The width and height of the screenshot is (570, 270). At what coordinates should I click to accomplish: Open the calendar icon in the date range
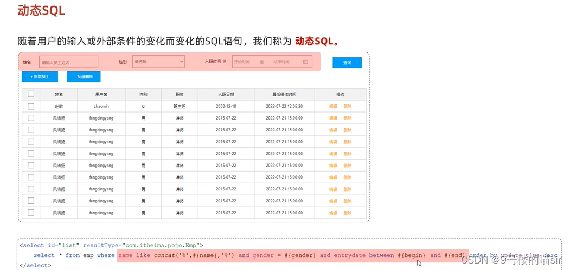(305, 62)
